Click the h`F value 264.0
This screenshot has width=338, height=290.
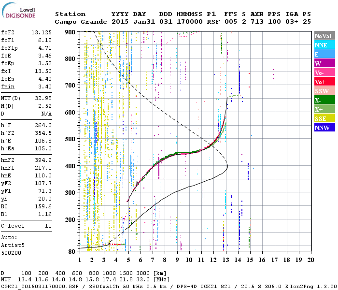43,126
